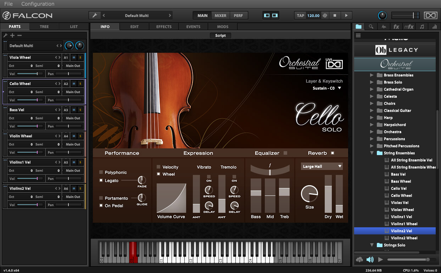This screenshot has width=441, height=273.
Task: Expand the Pitched Percussions folder
Action: [372, 146]
